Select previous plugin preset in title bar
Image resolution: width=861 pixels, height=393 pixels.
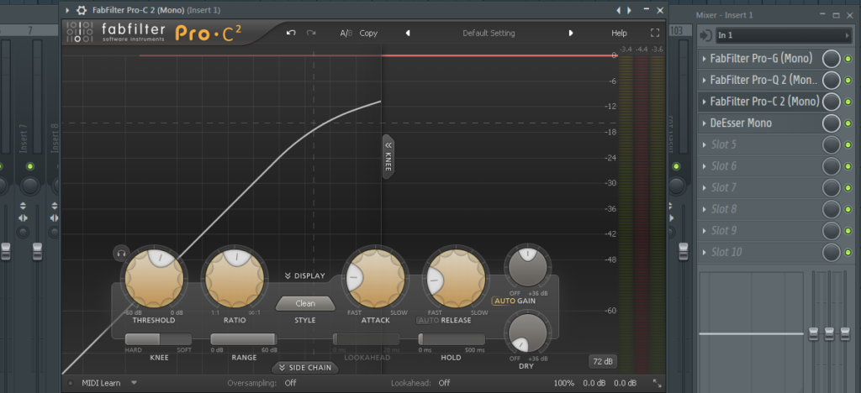619,10
